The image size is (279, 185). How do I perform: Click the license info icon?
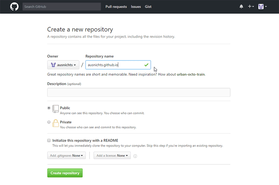point(135,156)
